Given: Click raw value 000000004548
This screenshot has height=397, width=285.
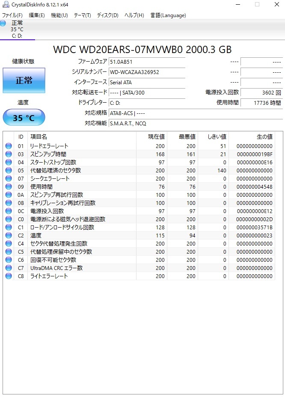Looking at the screenshot, I should (x=255, y=187).
